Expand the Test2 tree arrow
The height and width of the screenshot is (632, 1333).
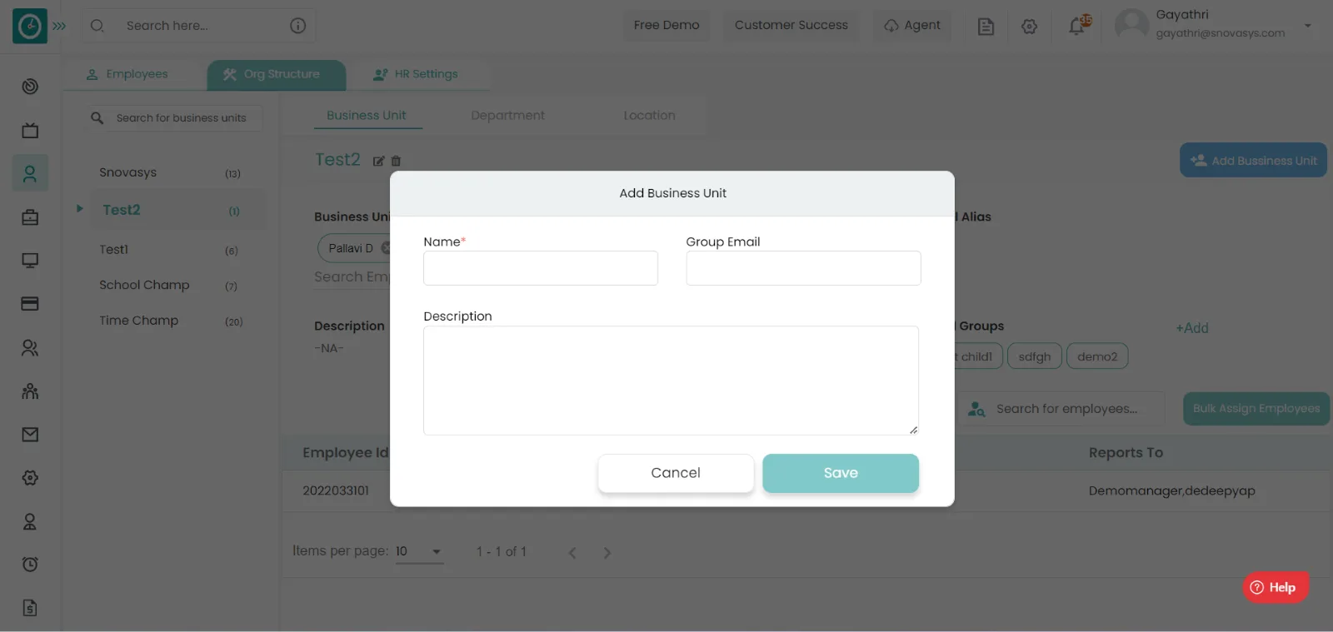tap(79, 208)
